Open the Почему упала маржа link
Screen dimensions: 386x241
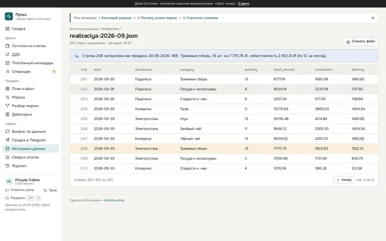point(159,18)
